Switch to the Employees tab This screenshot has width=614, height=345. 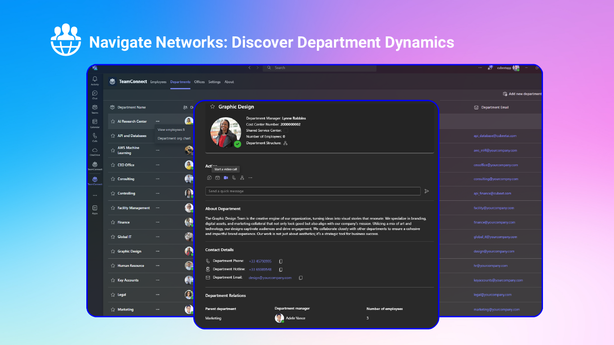pyautogui.click(x=158, y=82)
